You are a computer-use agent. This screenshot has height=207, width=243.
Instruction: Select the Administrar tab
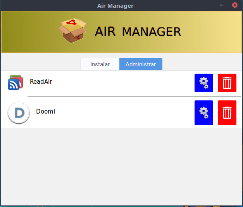coord(141,64)
